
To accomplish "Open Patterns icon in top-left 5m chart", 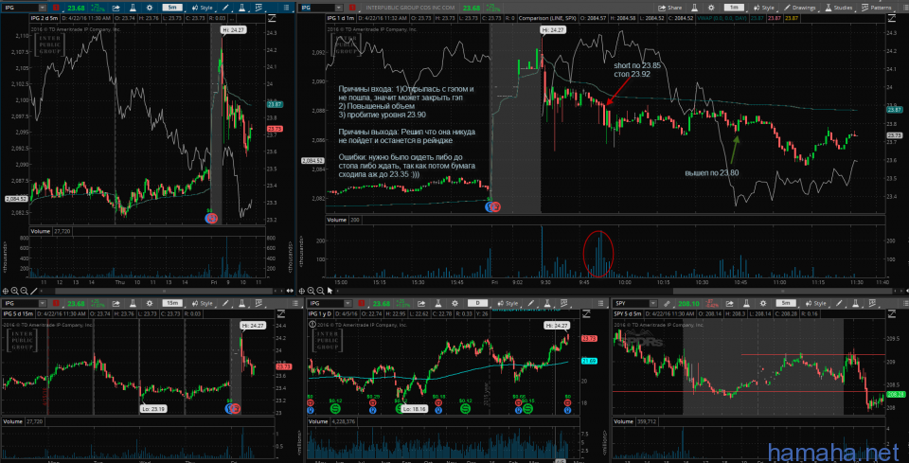I will point(258,9).
